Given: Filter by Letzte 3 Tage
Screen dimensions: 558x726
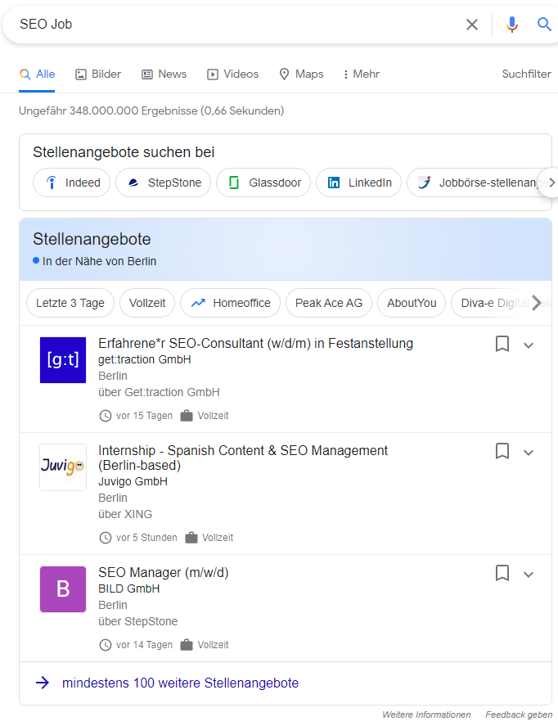Looking at the screenshot, I should point(70,303).
